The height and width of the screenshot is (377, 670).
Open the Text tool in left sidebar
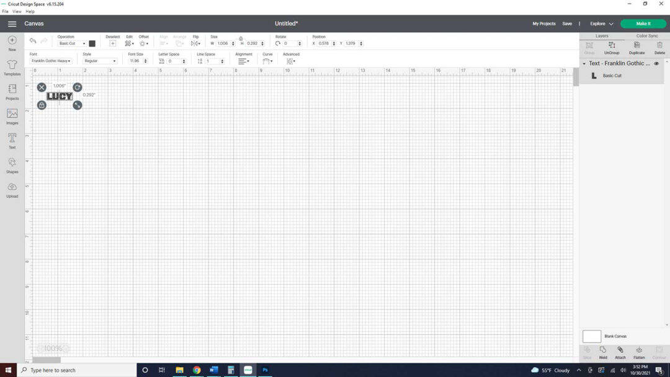12,139
